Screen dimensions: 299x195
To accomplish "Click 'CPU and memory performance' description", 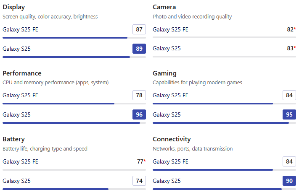I will click(56, 83).
